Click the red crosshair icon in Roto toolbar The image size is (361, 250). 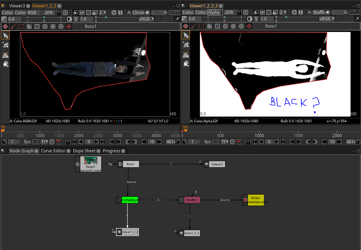click(x=69, y=26)
